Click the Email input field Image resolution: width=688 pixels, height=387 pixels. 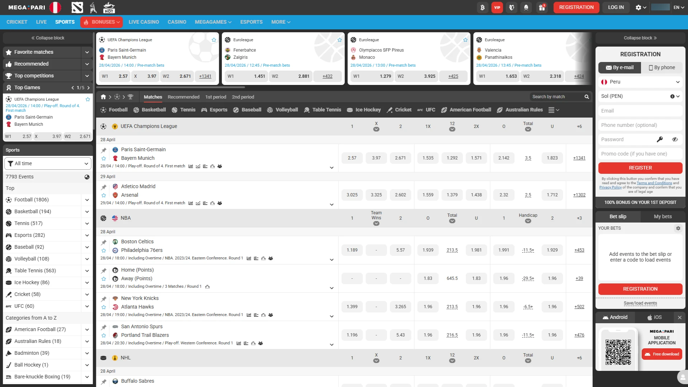pyautogui.click(x=640, y=111)
